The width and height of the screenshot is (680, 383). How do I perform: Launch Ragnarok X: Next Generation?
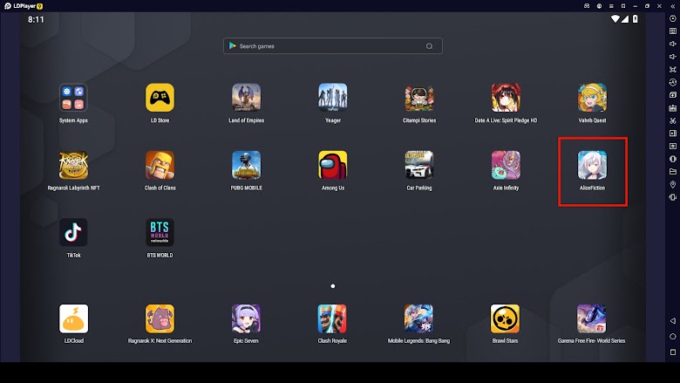[160, 318]
